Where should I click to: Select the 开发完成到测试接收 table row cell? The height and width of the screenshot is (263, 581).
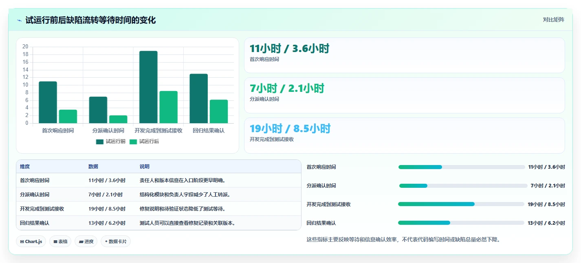[x=42, y=209]
